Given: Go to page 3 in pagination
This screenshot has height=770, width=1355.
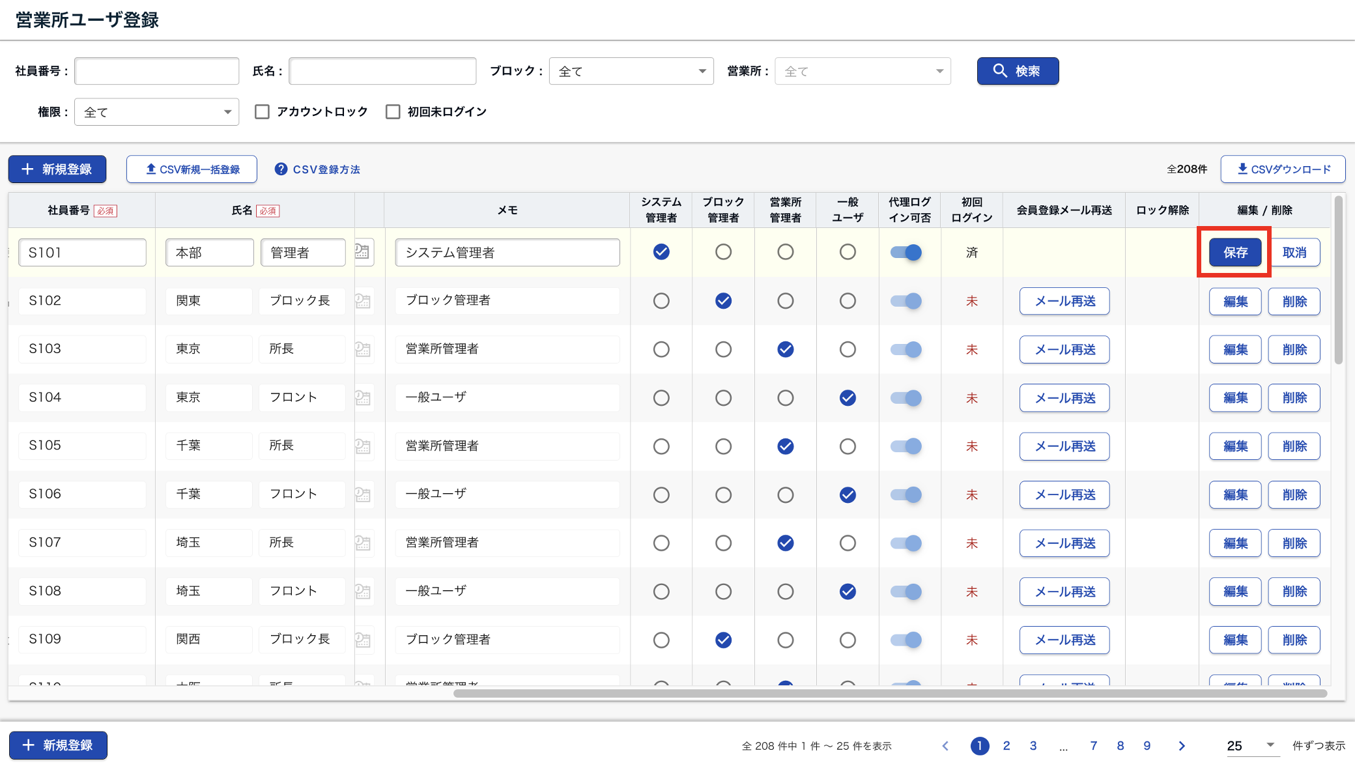Looking at the screenshot, I should click(x=1033, y=746).
